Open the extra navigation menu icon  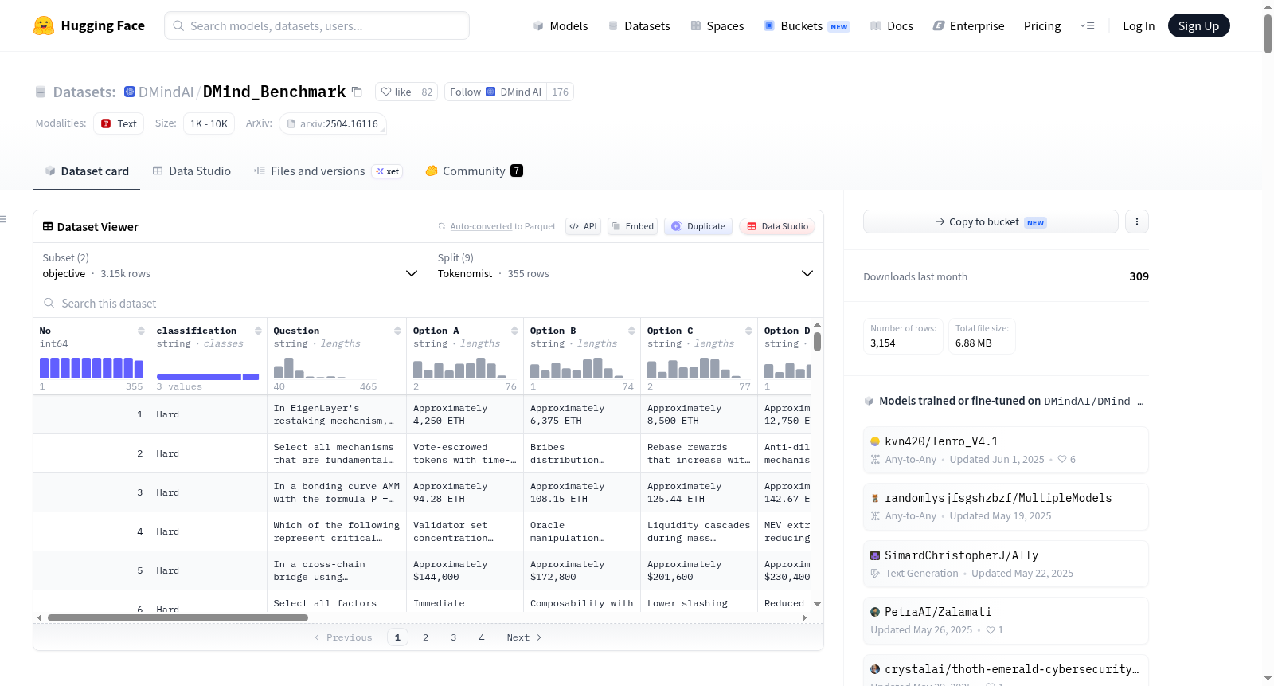[x=1087, y=26]
